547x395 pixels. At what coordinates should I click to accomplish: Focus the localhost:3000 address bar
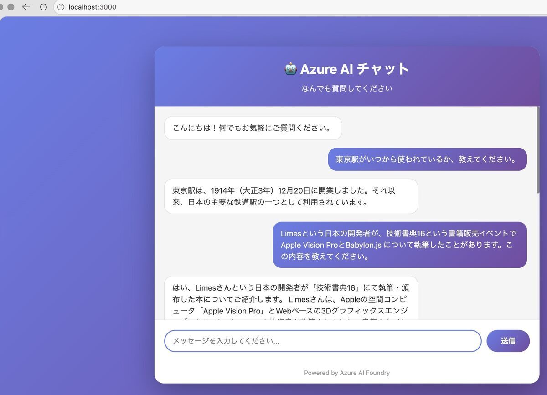tap(301, 7)
